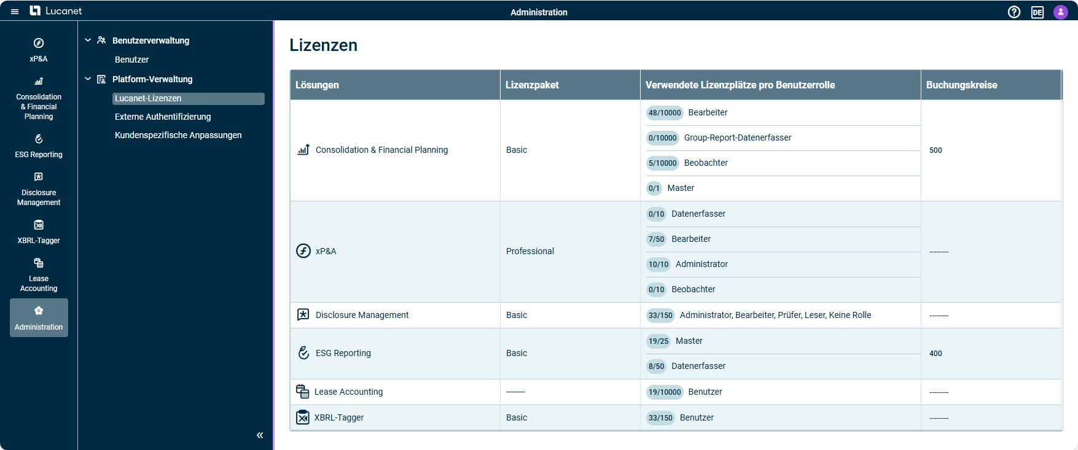
Task: Click Disclosure Management icon in table
Action: pyautogui.click(x=303, y=315)
